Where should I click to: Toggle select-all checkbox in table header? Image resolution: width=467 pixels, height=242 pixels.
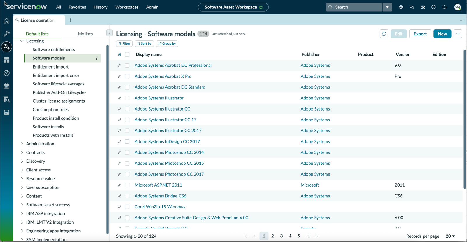point(127,55)
